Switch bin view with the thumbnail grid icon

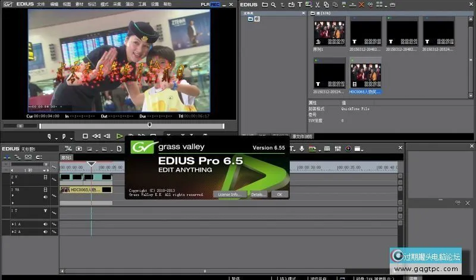click(379, 5)
